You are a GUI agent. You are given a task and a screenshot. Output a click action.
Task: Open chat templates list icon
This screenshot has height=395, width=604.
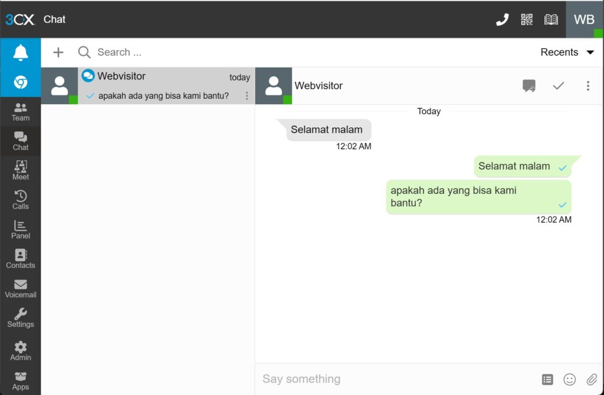click(547, 380)
